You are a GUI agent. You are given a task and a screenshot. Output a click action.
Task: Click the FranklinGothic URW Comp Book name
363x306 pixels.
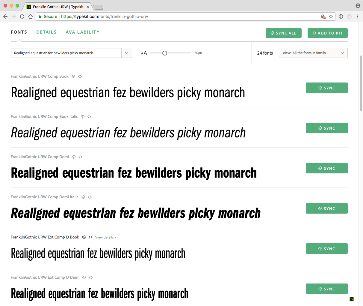(40, 76)
